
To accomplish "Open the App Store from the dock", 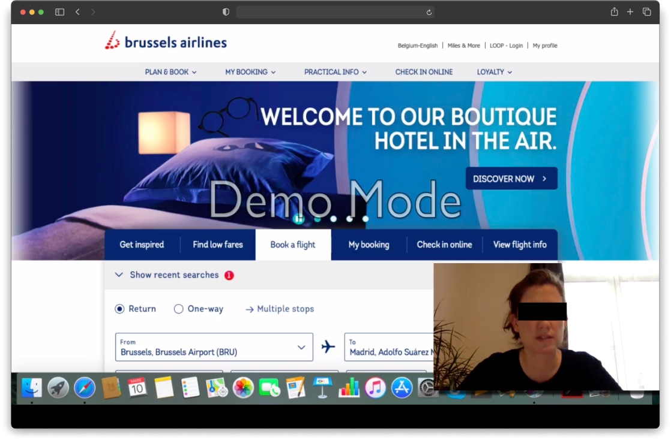I will click(x=402, y=388).
